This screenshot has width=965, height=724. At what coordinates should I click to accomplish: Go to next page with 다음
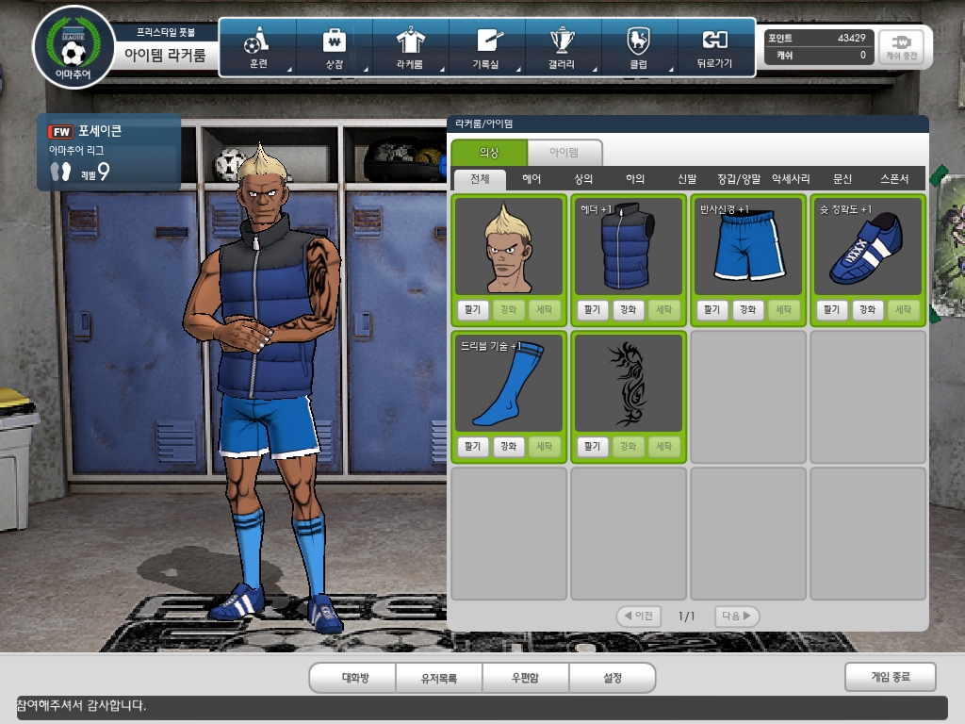pyautogui.click(x=737, y=617)
